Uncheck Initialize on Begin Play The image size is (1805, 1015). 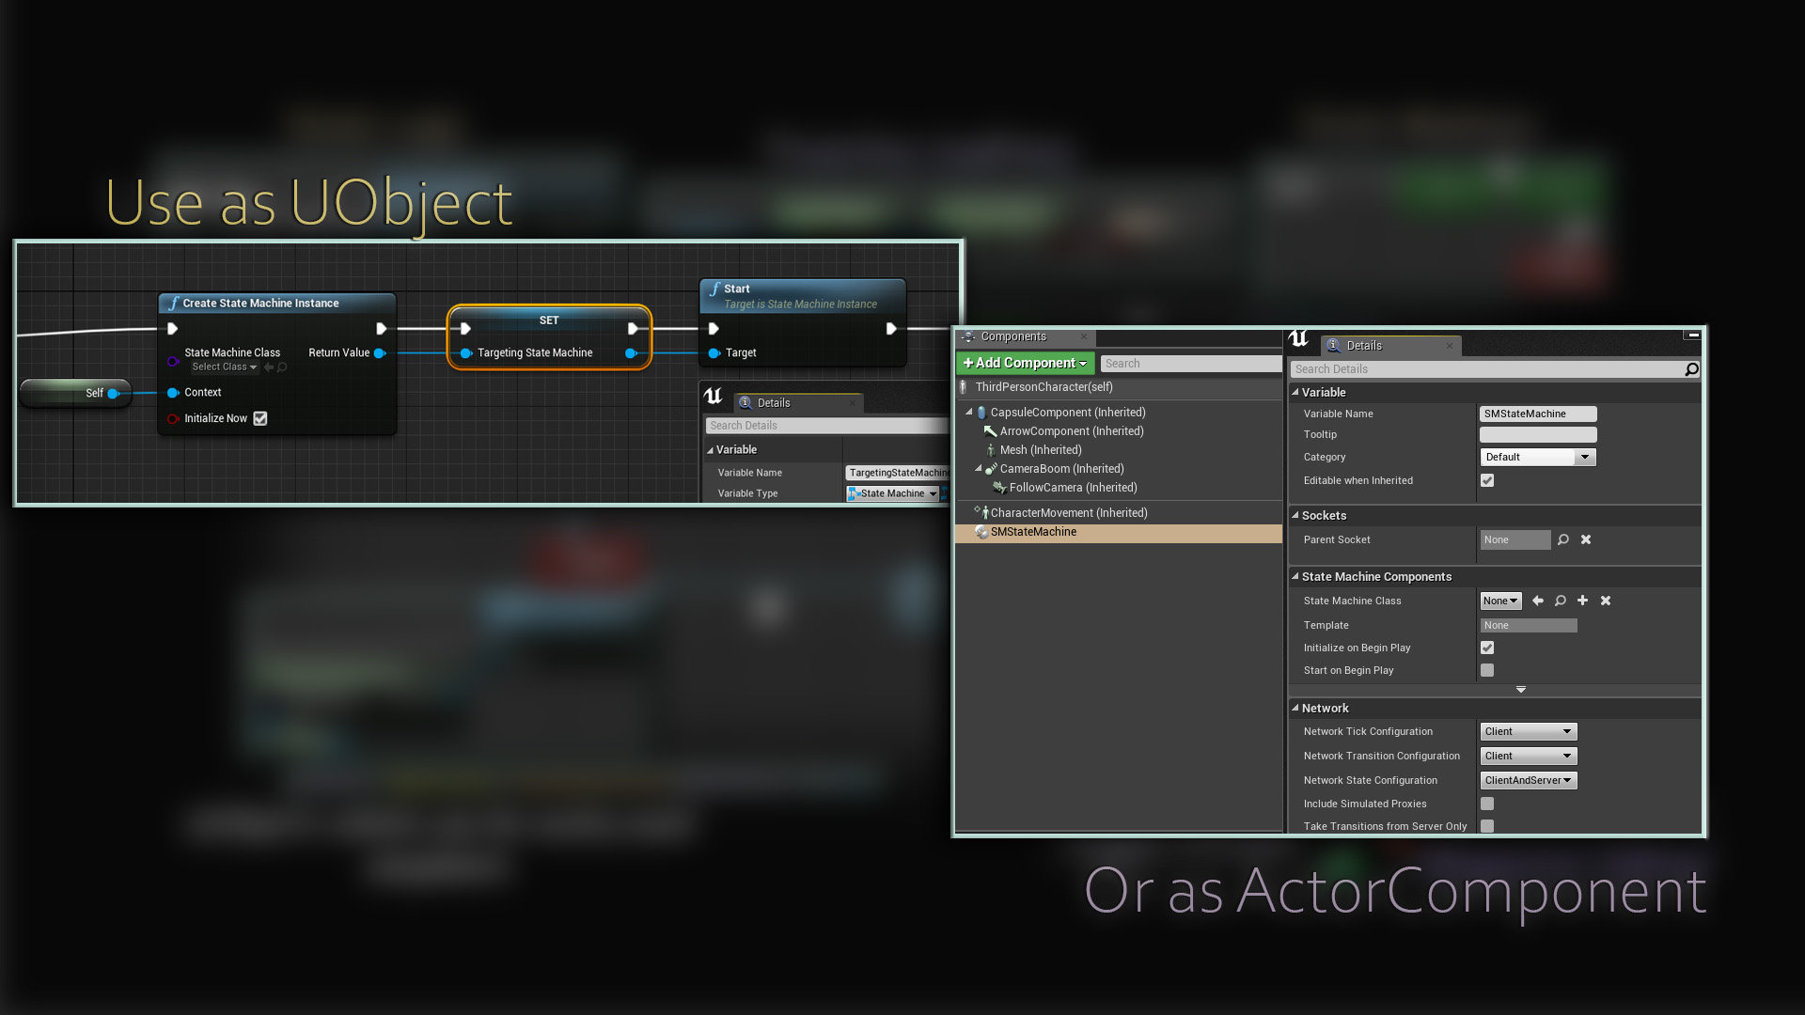tap(1487, 648)
